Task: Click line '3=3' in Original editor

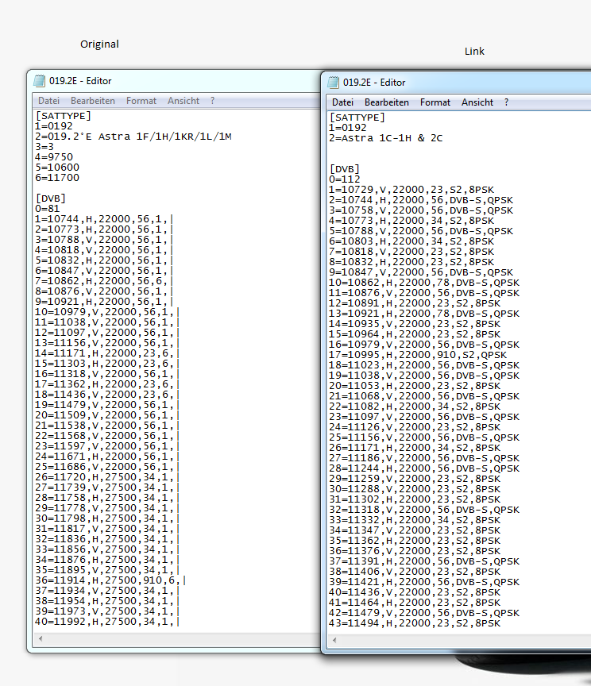Action: coord(44,147)
